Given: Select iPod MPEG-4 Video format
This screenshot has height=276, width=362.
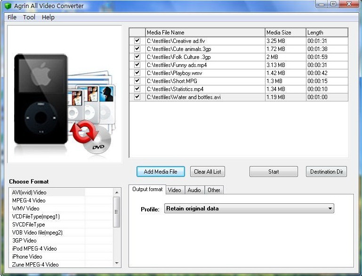Looking at the screenshot, I should [61, 249].
